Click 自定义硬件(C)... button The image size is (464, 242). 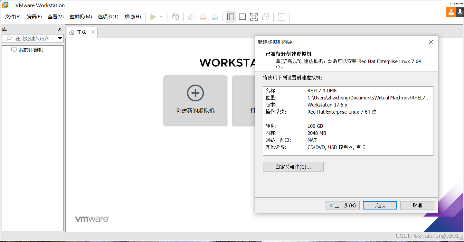(293, 167)
